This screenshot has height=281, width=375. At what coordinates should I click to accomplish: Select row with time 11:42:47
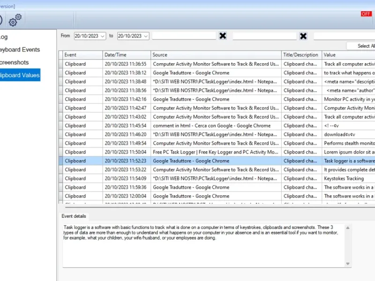click(217, 108)
